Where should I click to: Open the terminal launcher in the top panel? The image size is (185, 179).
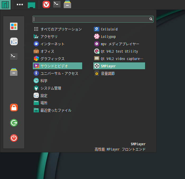point(57,4)
